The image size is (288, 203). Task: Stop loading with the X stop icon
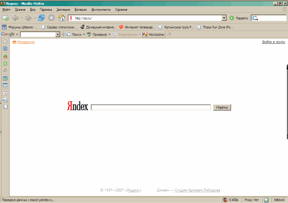[51, 18]
